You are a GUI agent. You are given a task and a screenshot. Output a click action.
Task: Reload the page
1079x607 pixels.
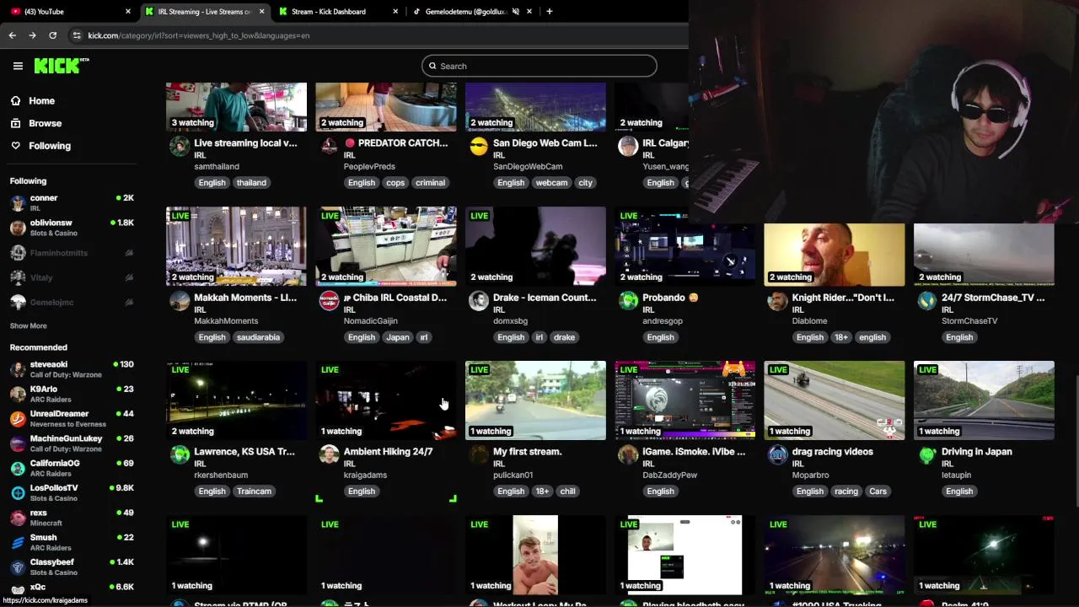[x=52, y=35]
